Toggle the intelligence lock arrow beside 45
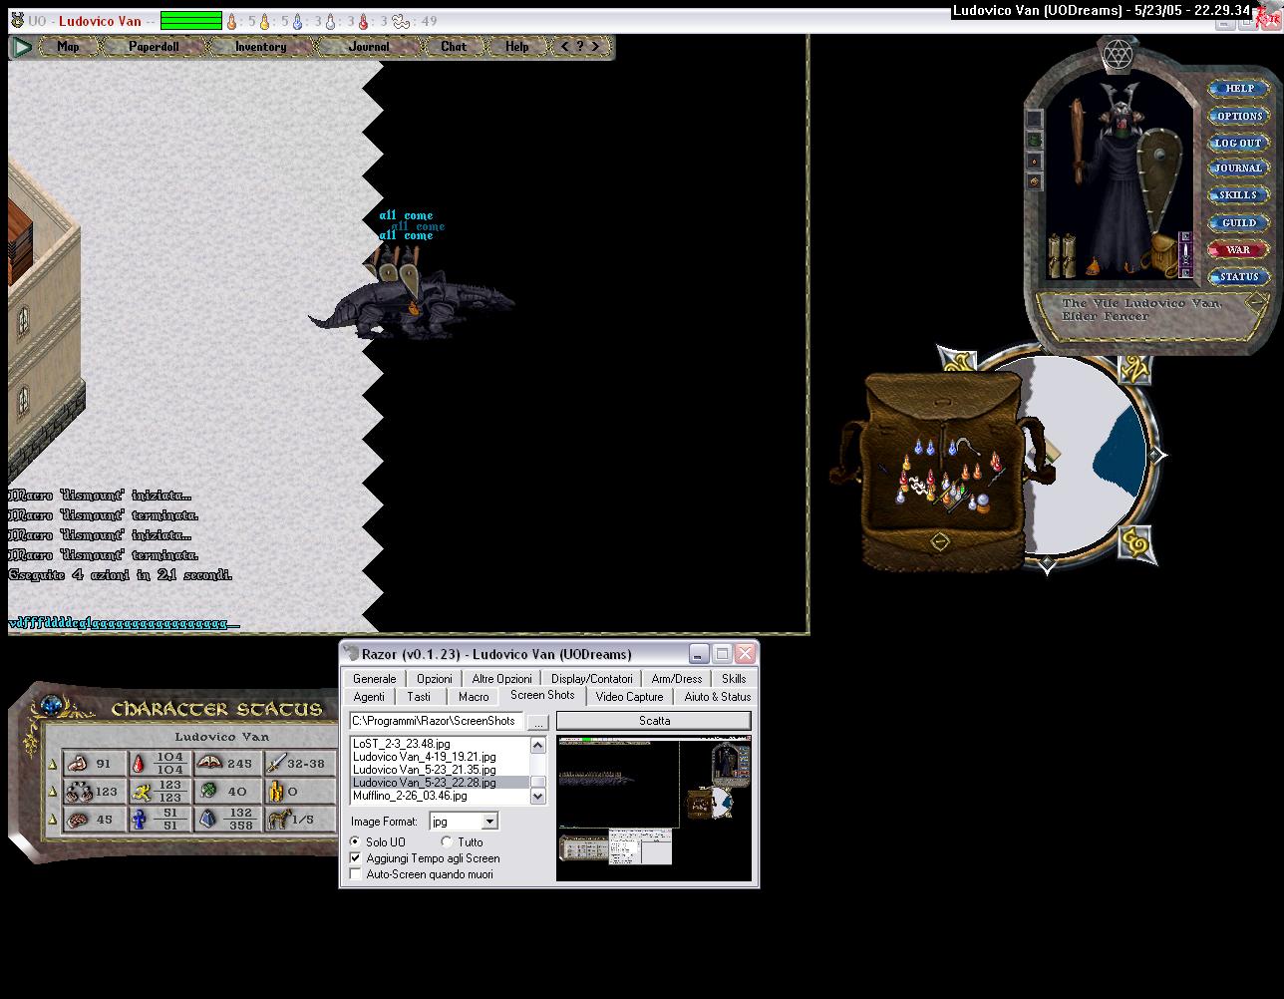Viewport: 1284px width, 999px height. click(x=53, y=821)
